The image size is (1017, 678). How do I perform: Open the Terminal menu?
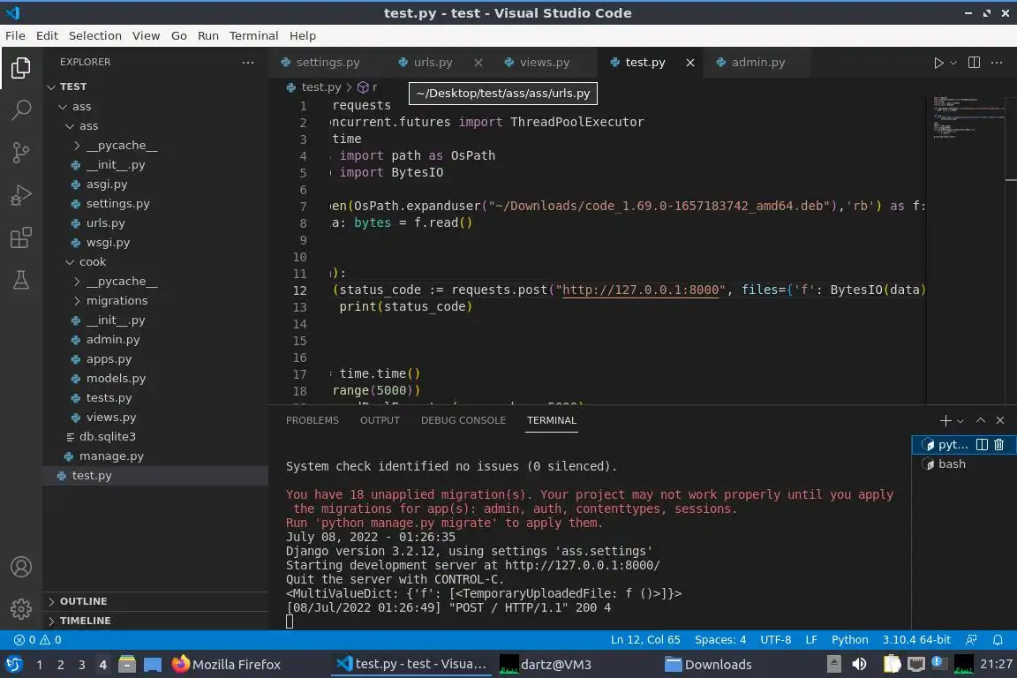[x=253, y=35]
